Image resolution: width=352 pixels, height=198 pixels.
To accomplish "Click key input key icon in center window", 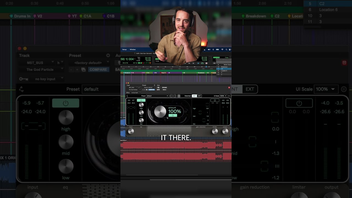I will coord(128,93).
